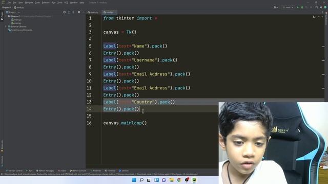Open the Services tool window
The width and height of the screenshot is (328, 184).
click(x=124, y=171)
